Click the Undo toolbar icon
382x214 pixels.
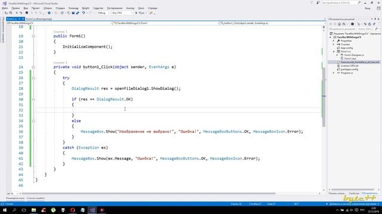tap(84, 13)
